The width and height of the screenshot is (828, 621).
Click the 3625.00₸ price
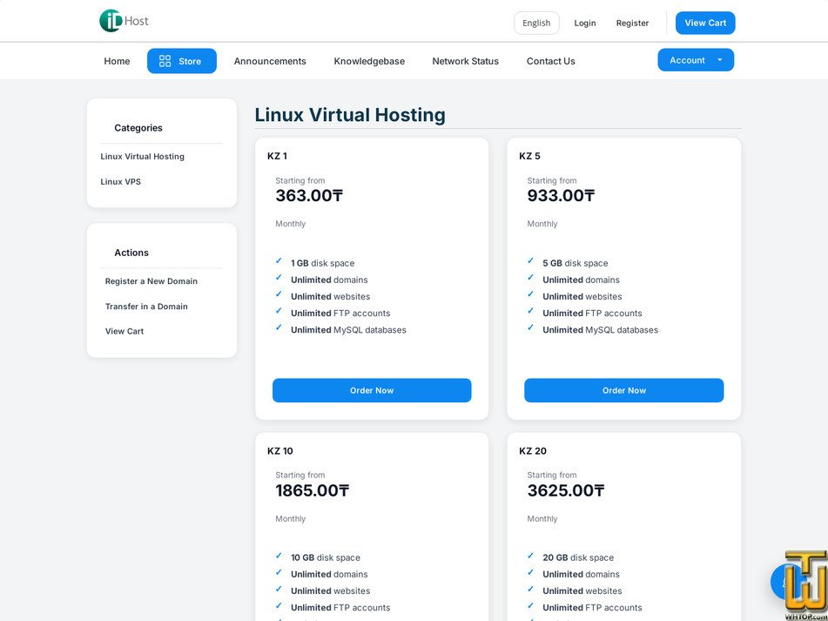(x=566, y=490)
